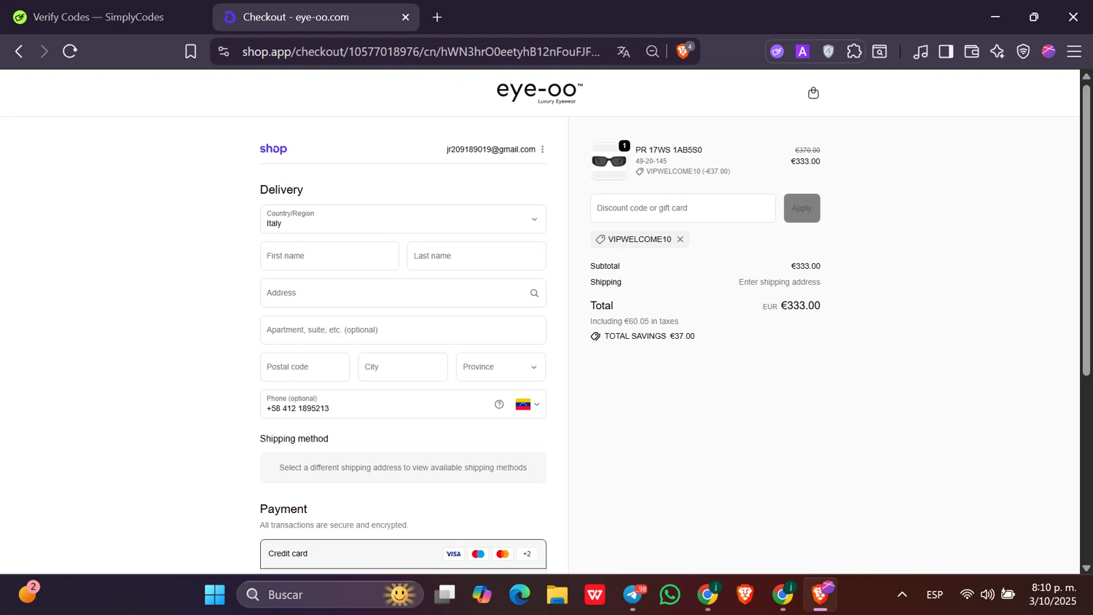This screenshot has height=615, width=1093.
Task: Open the Province dropdown
Action: pyautogui.click(x=501, y=367)
